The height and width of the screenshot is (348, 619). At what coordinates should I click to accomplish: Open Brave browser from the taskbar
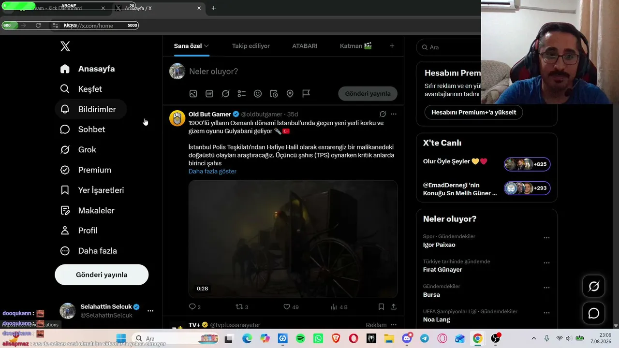336,339
